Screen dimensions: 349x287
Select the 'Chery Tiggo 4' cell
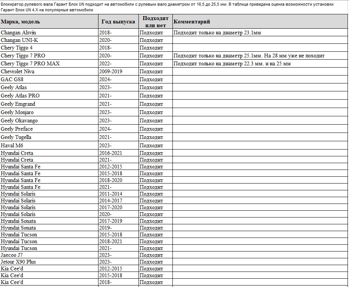pos(49,48)
